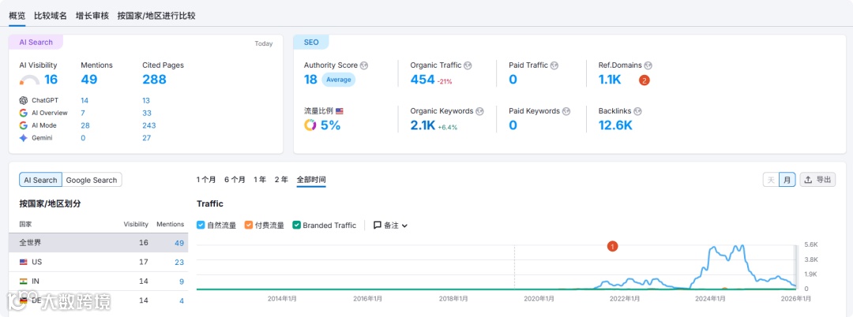
Task: Open the Ref.Domains value 1.1K
Action: (610, 80)
